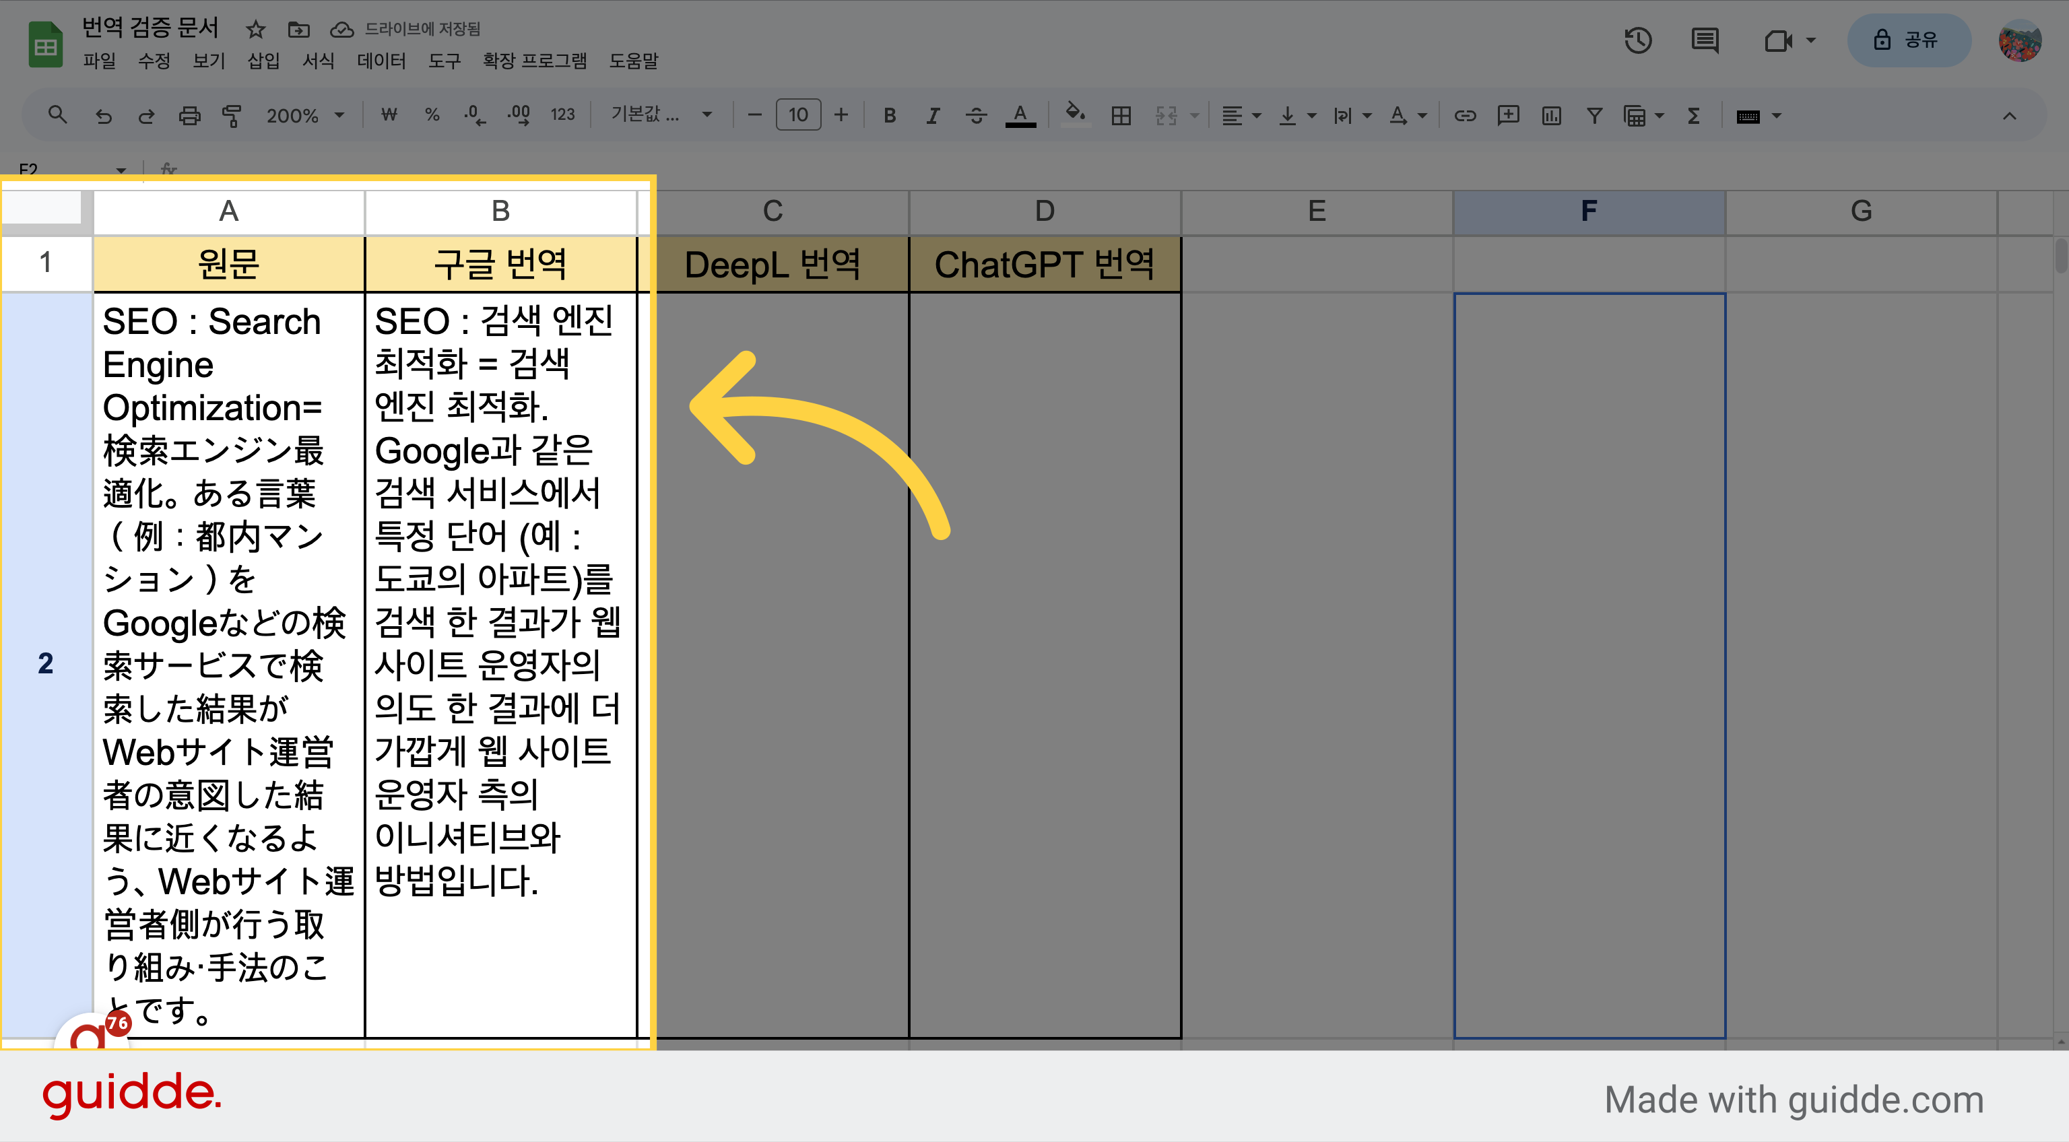Viewport: 2069px width, 1142px height.
Task: Click the undo arrow icon
Action: tap(104, 116)
